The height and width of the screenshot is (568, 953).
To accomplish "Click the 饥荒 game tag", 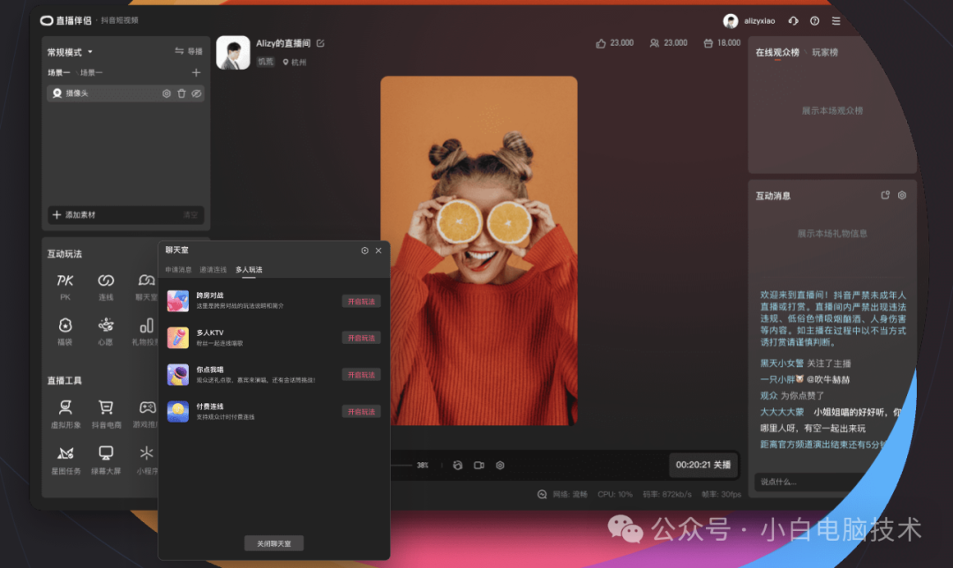I will 266,62.
